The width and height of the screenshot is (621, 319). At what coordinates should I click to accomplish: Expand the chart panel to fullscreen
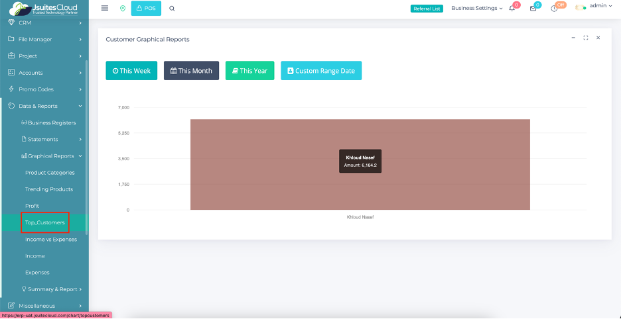586,38
